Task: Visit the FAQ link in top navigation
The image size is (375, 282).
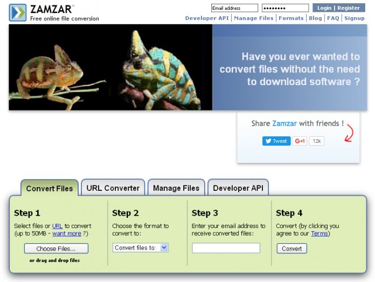Action: click(333, 18)
